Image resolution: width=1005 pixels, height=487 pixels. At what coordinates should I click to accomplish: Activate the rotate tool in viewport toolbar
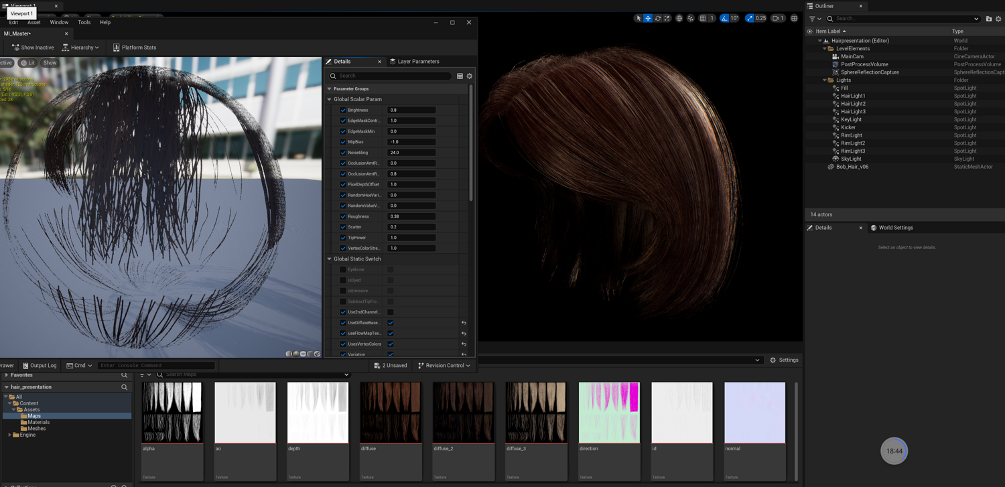pos(657,19)
